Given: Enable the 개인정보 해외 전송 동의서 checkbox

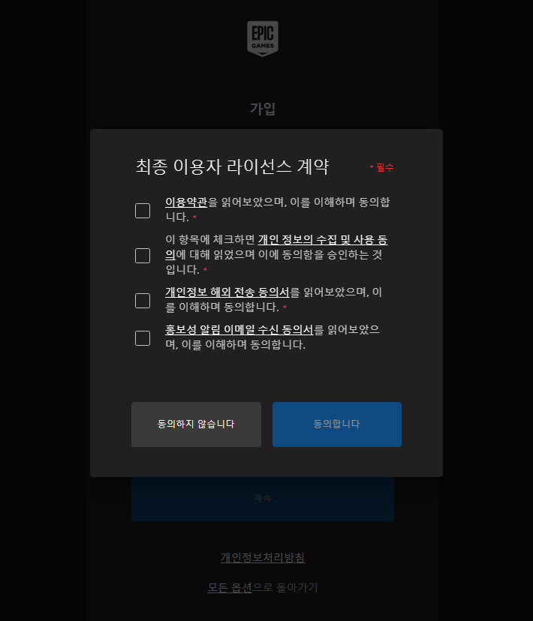Looking at the screenshot, I should click(143, 301).
